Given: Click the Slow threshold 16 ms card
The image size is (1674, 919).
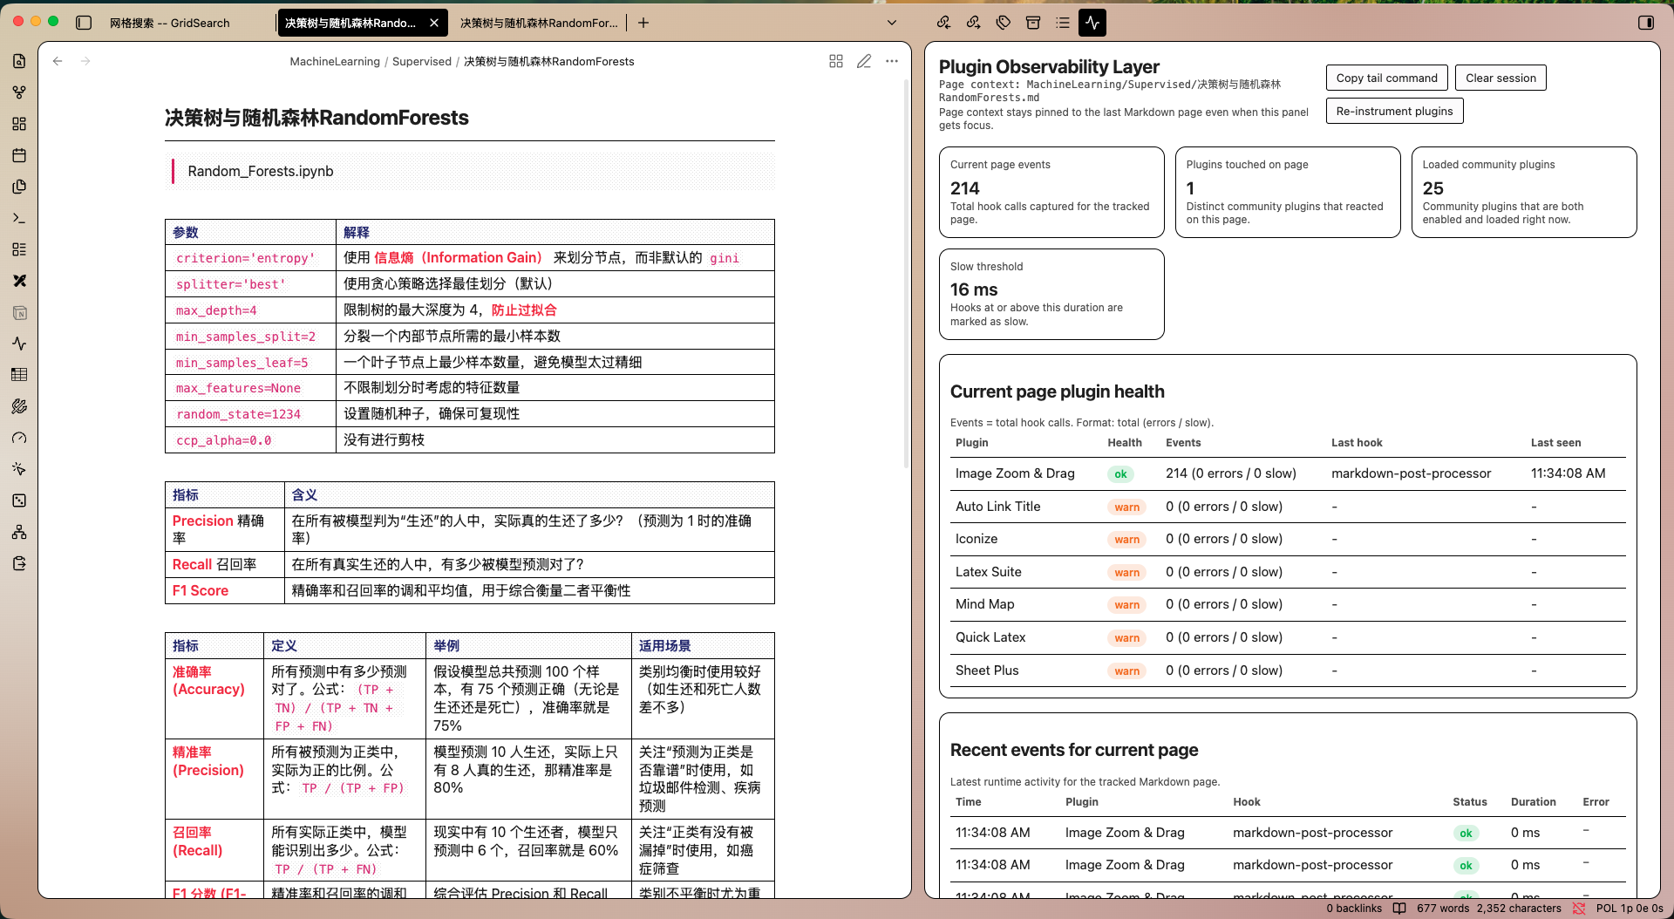Looking at the screenshot, I should pyautogui.click(x=1051, y=294).
